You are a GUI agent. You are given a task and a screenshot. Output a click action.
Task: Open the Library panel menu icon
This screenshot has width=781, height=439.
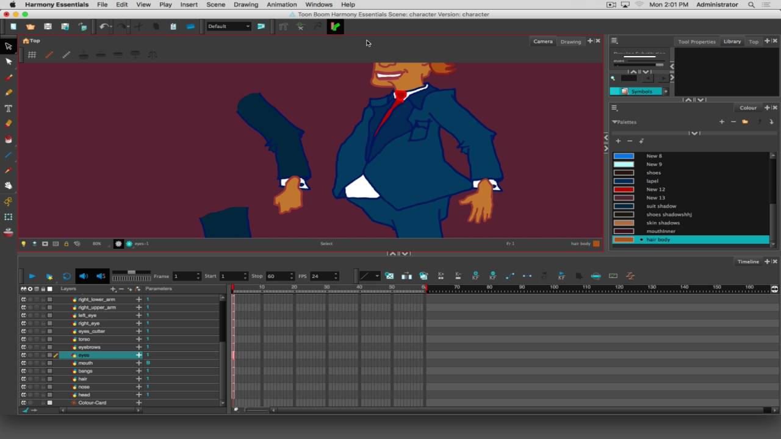(615, 41)
